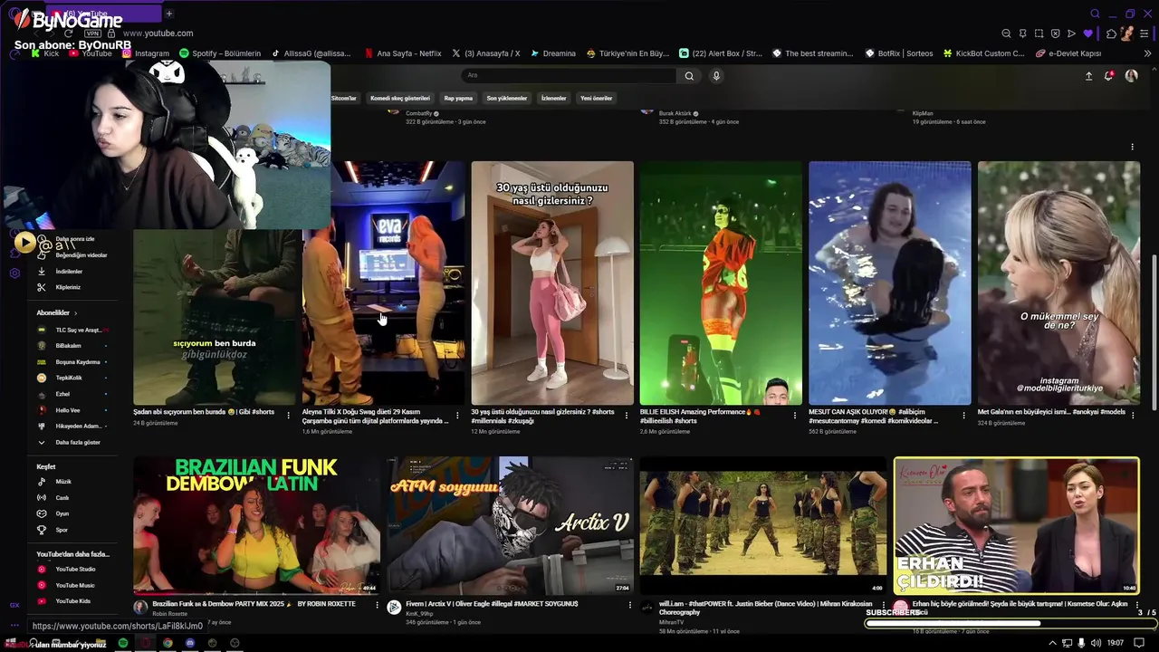Open Ezhel subscription channel
This screenshot has height=652, width=1159.
tap(72, 394)
